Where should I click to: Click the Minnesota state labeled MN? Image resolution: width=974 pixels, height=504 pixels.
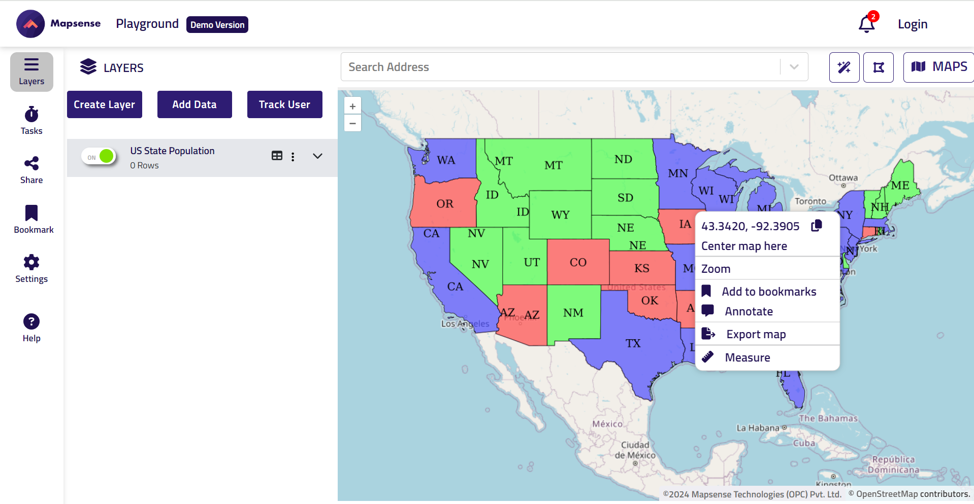tap(678, 173)
